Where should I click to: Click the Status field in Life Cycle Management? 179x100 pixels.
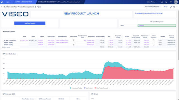[x=157, y=26]
